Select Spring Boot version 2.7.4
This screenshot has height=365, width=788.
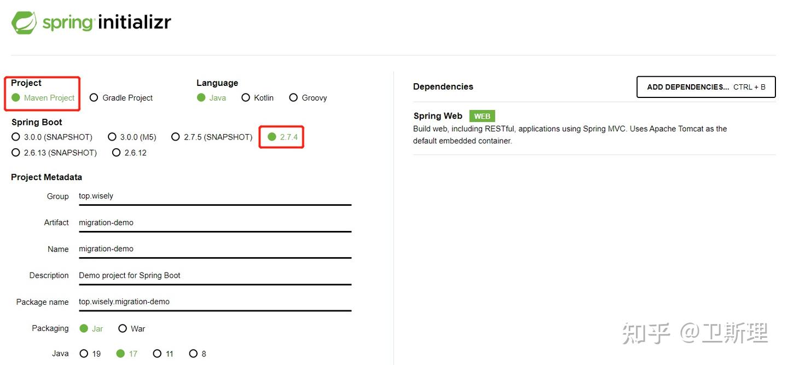click(x=272, y=137)
